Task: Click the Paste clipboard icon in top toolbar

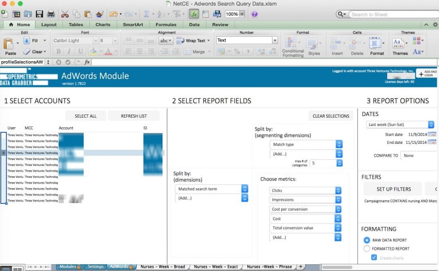Action: pyautogui.click(x=88, y=14)
